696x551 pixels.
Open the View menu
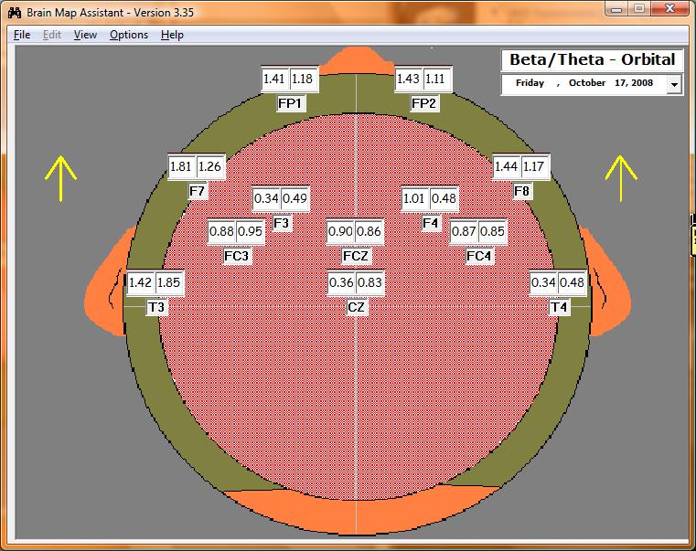[x=85, y=35]
